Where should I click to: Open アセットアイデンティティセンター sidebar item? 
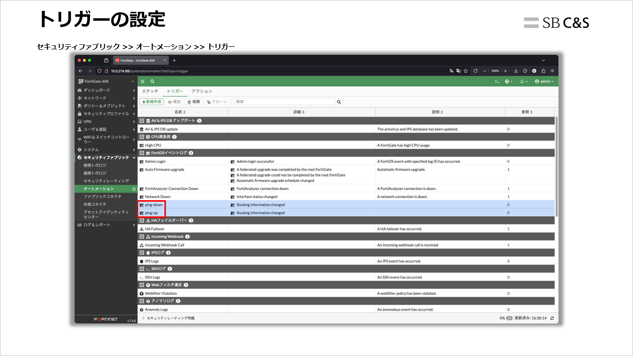[106, 214]
